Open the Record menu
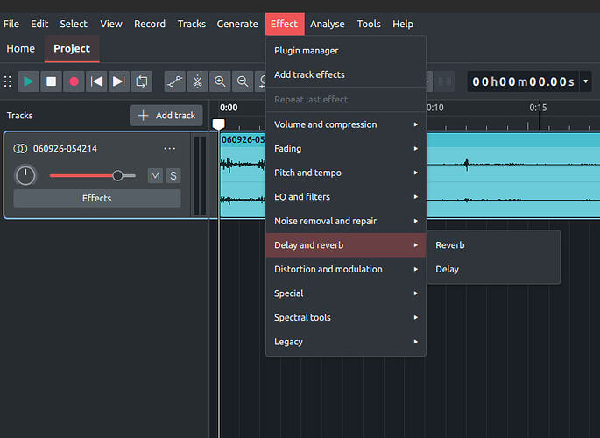The image size is (600, 438). (150, 24)
